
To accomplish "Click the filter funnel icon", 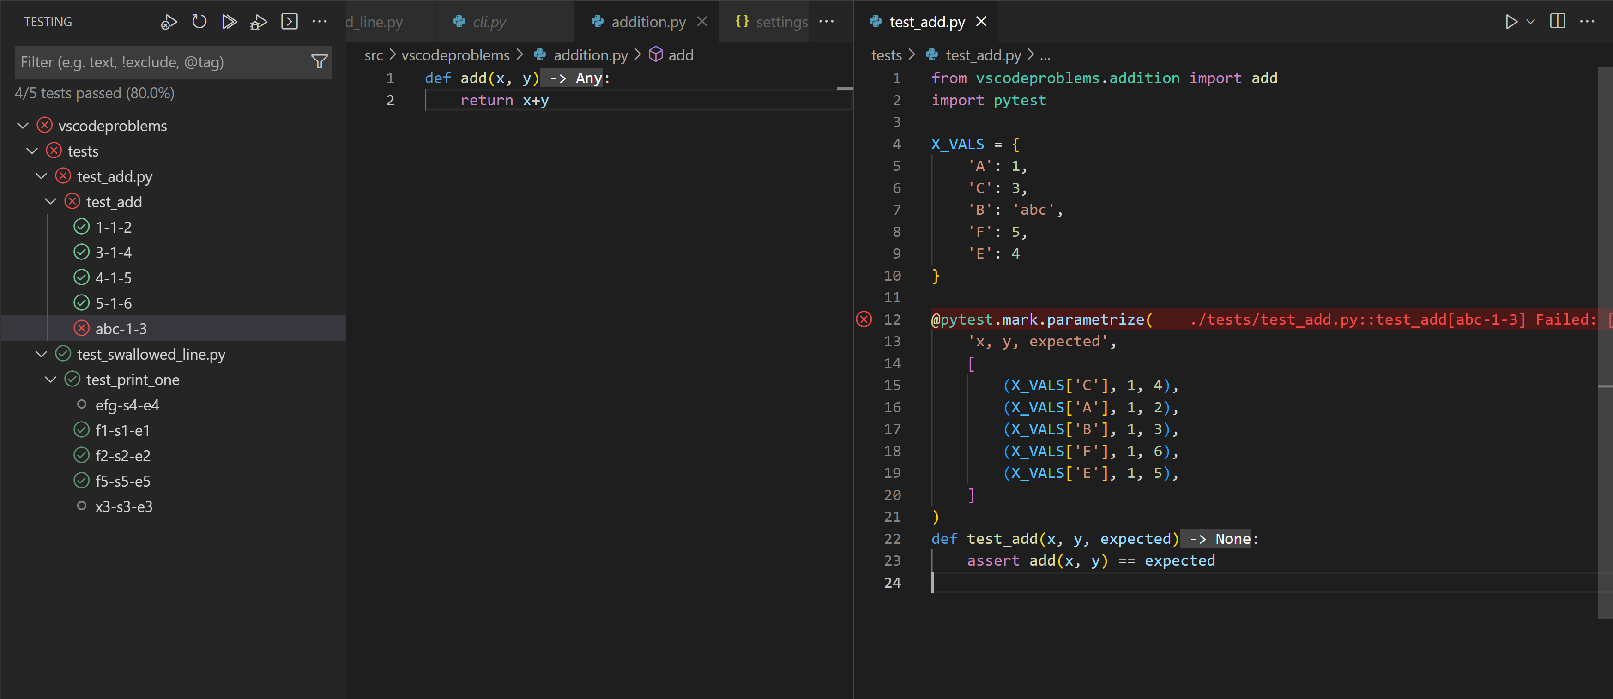I will pyautogui.click(x=320, y=62).
